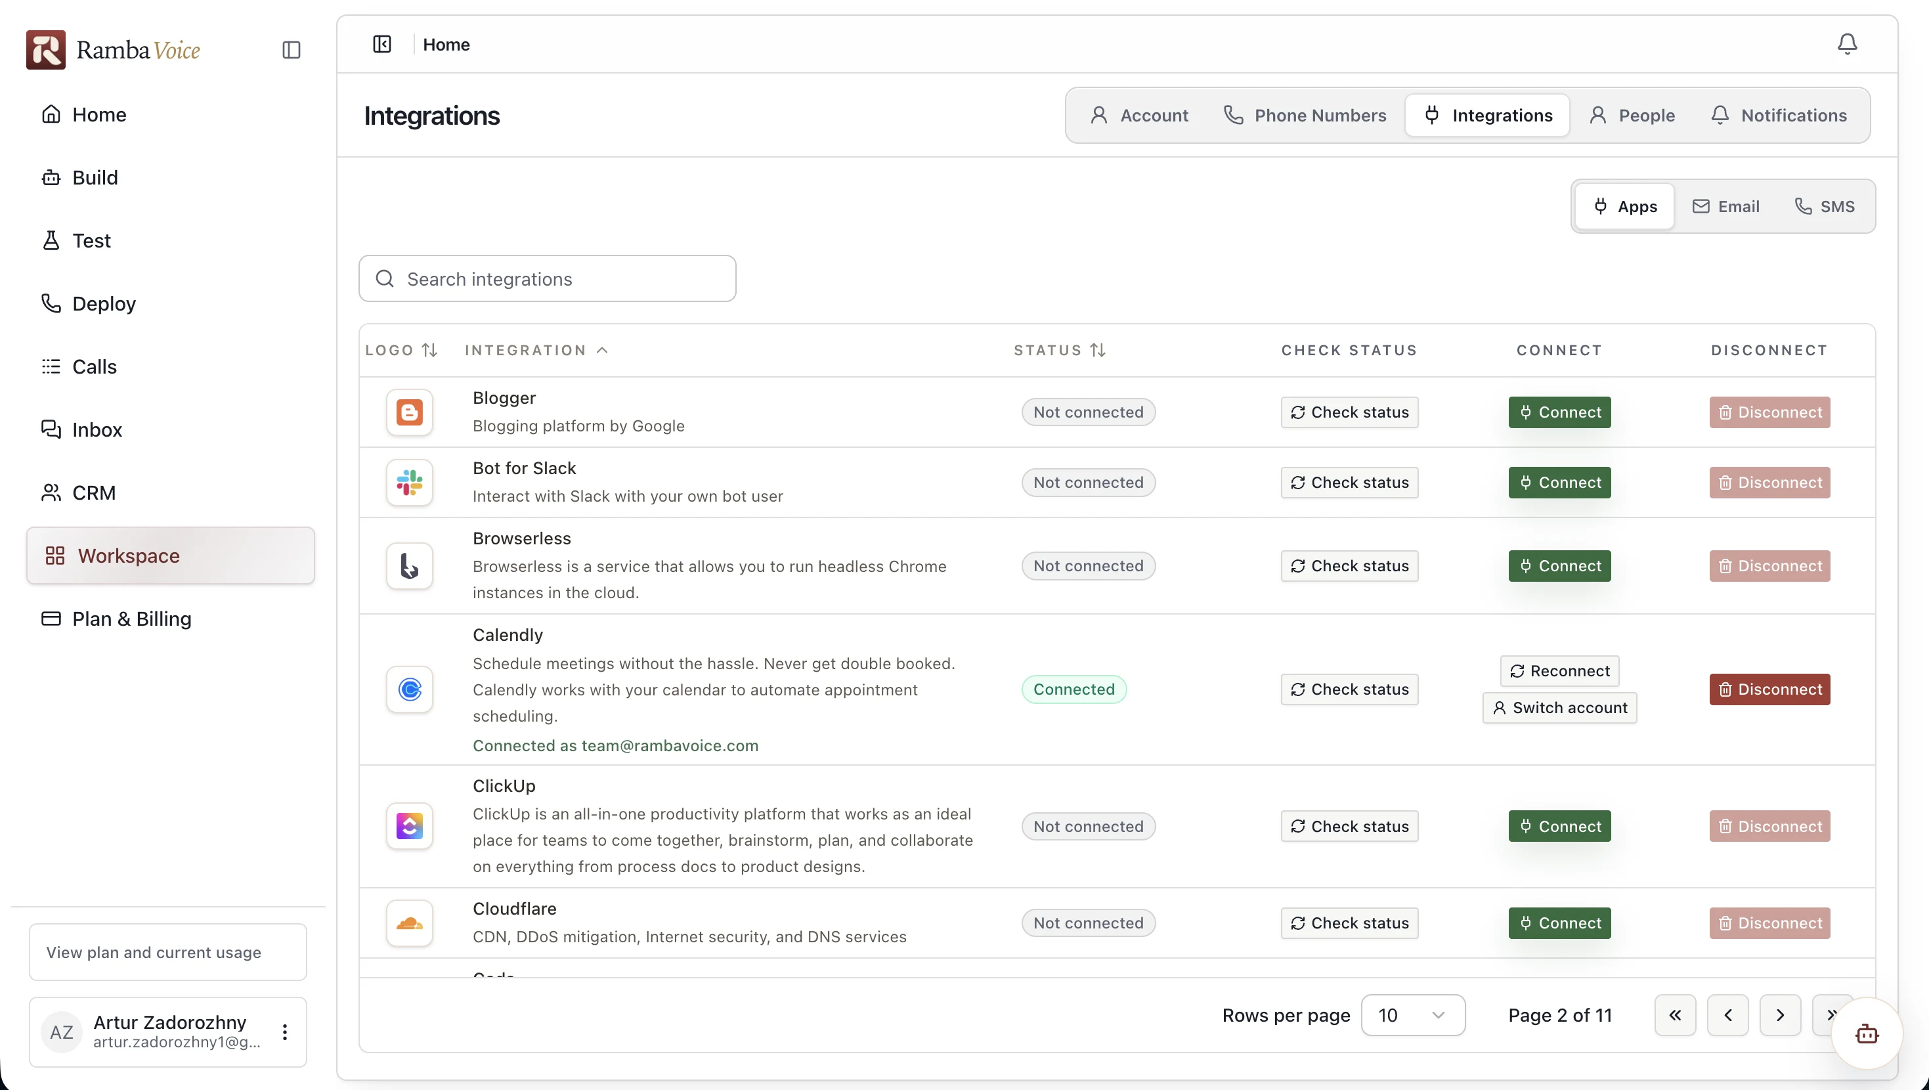Check status for ClickUp
The image size is (1929, 1090).
(1349, 826)
